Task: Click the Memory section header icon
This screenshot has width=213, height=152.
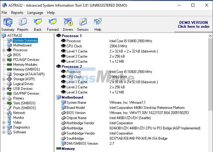Action: click(59, 148)
